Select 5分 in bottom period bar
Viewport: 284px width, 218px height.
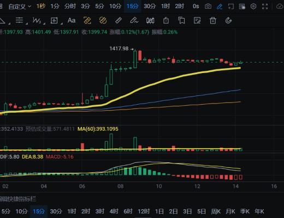click(6, 211)
